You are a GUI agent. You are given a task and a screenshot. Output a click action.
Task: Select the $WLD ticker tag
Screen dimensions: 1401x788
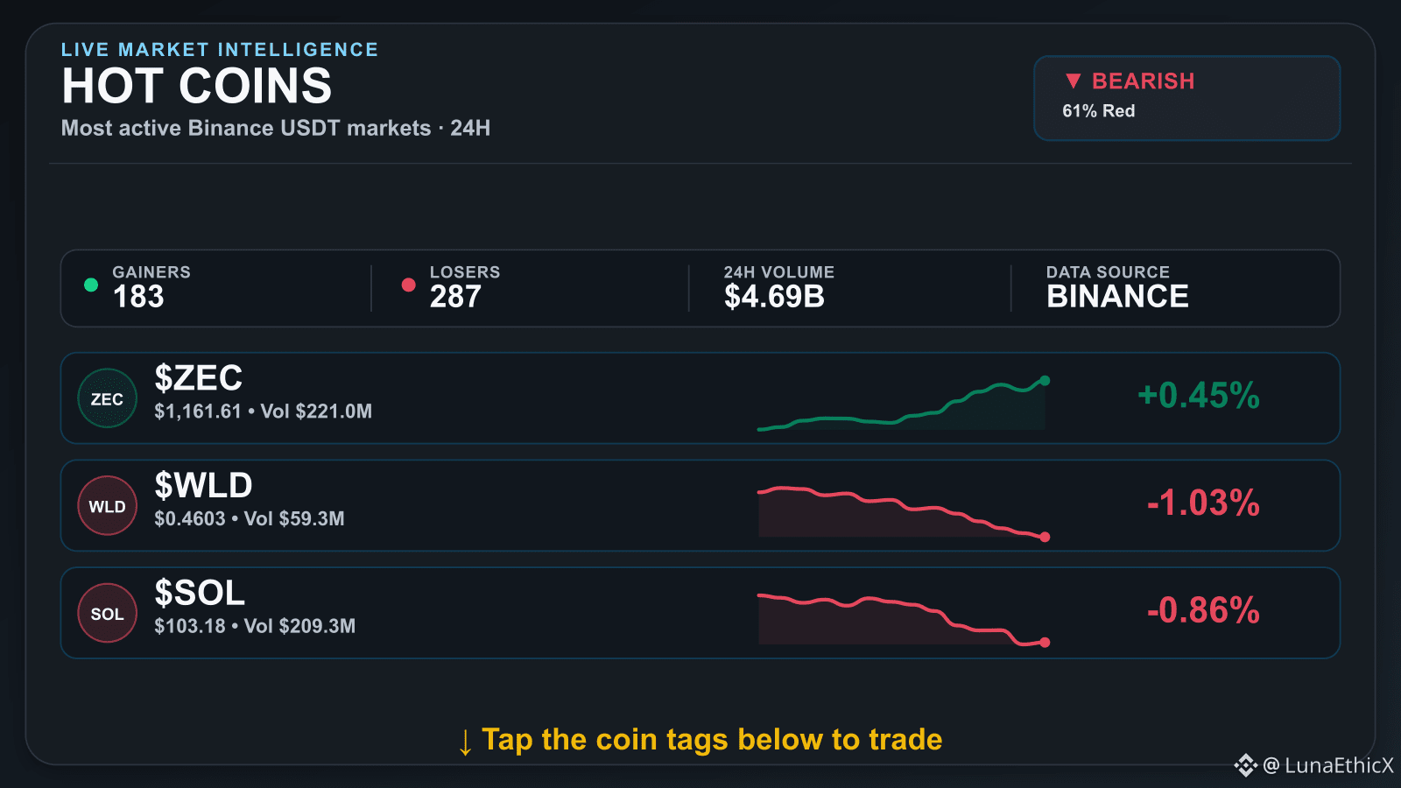tap(203, 485)
